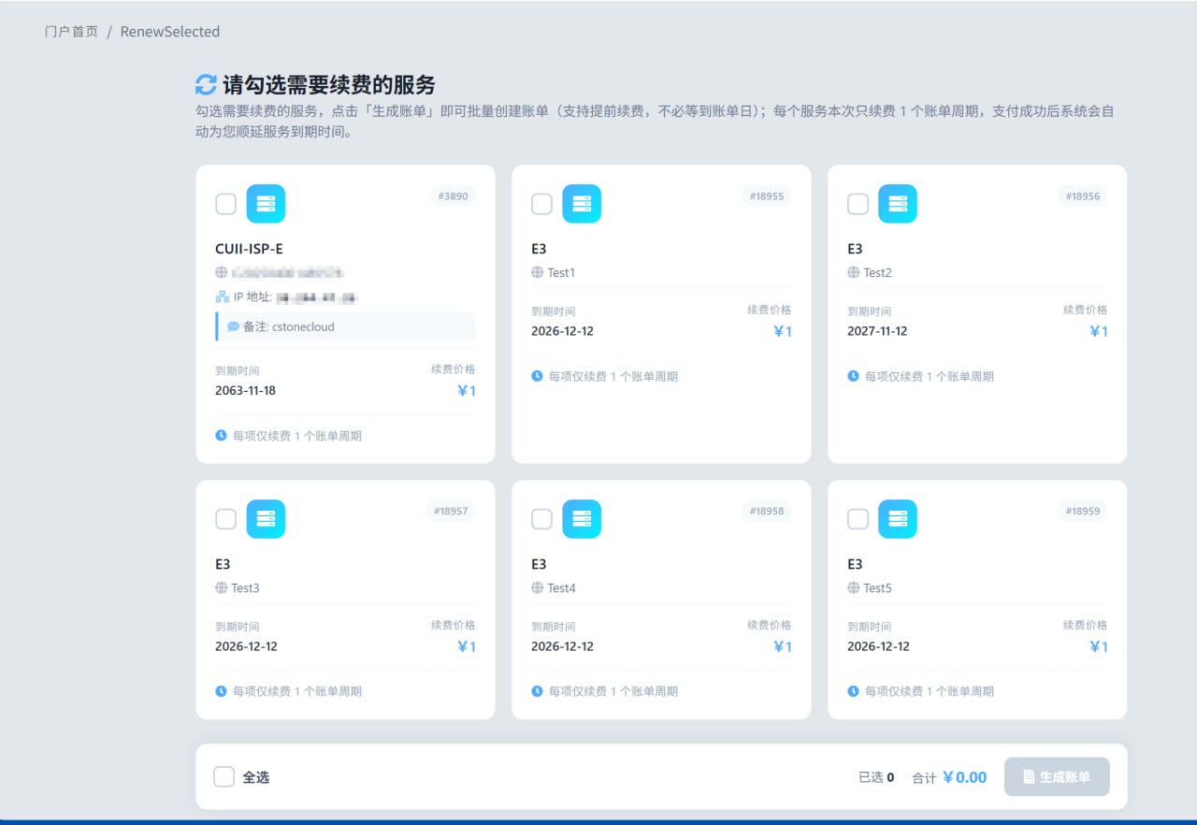Click the server icon on card #18958
The width and height of the screenshot is (1197, 825).
[x=582, y=519]
